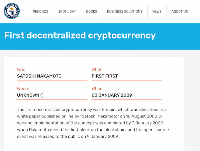Click the FIRST FIRST value

pos(105,76)
